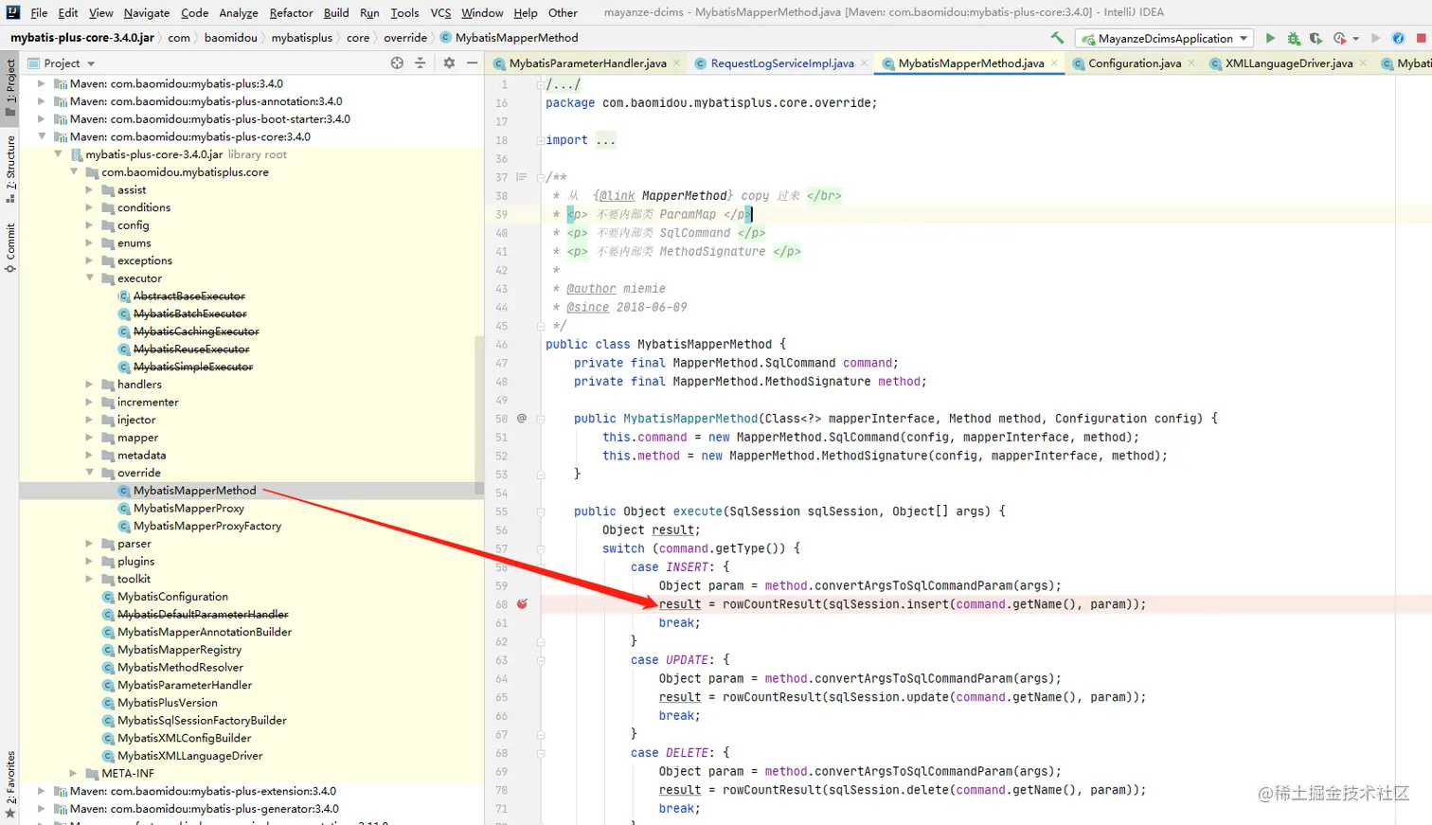Stop the application with the red square

(x=1421, y=38)
